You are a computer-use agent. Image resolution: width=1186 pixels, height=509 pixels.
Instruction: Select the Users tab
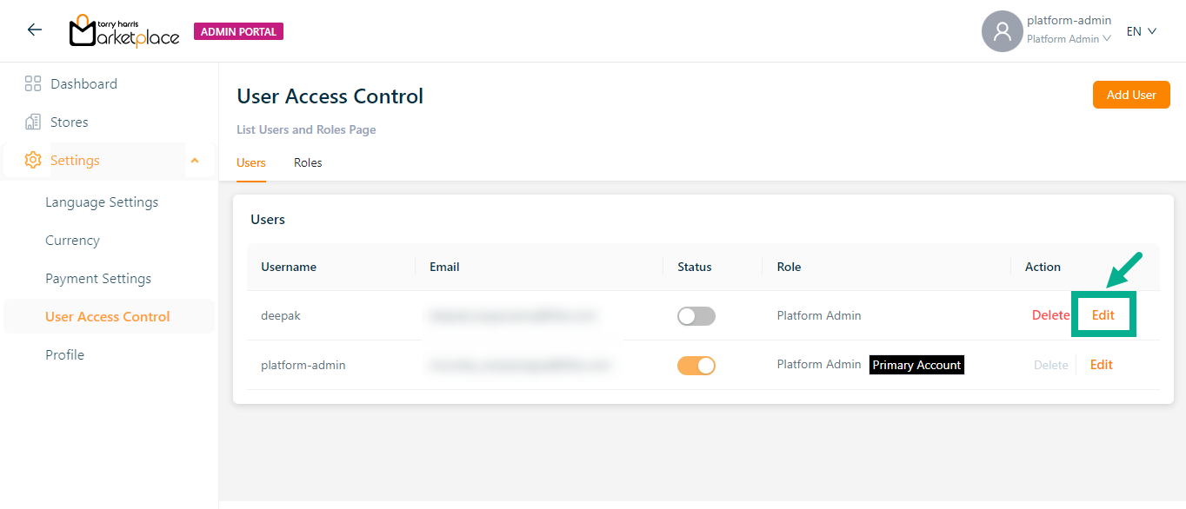pyautogui.click(x=251, y=163)
